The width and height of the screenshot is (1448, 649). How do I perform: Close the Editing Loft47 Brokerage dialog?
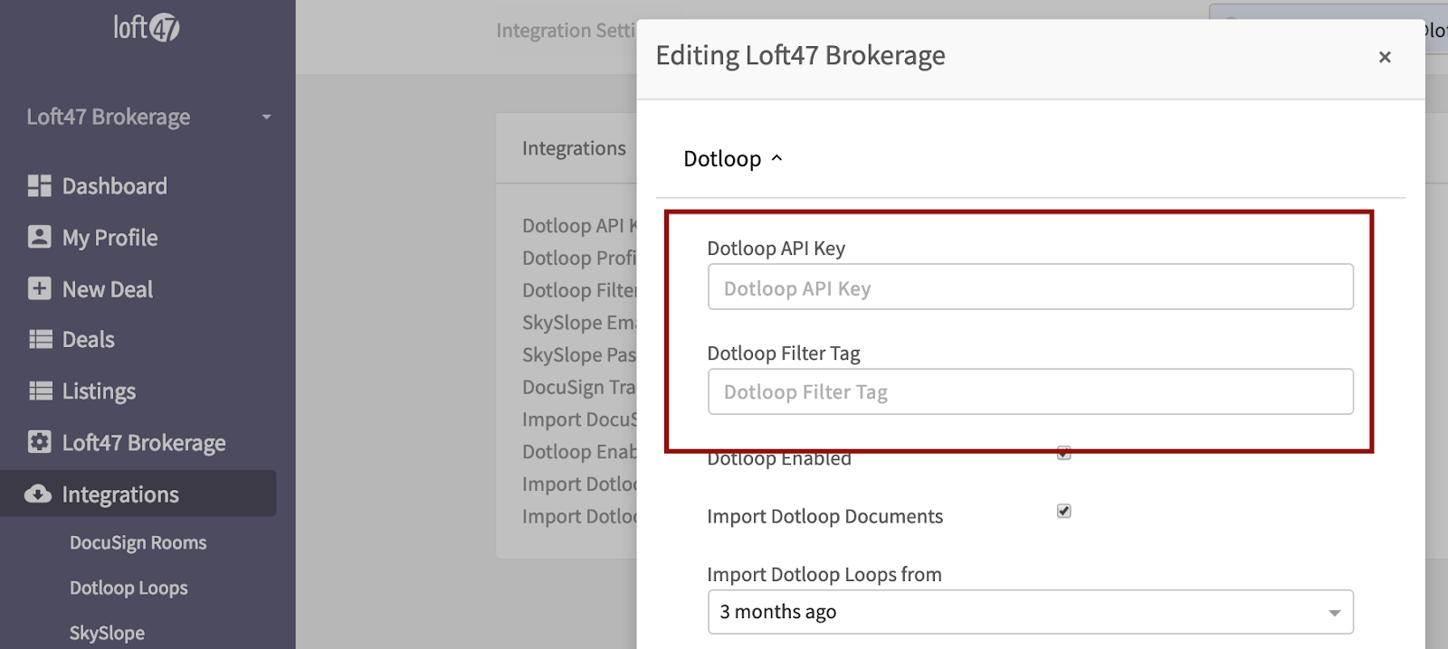(x=1384, y=57)
